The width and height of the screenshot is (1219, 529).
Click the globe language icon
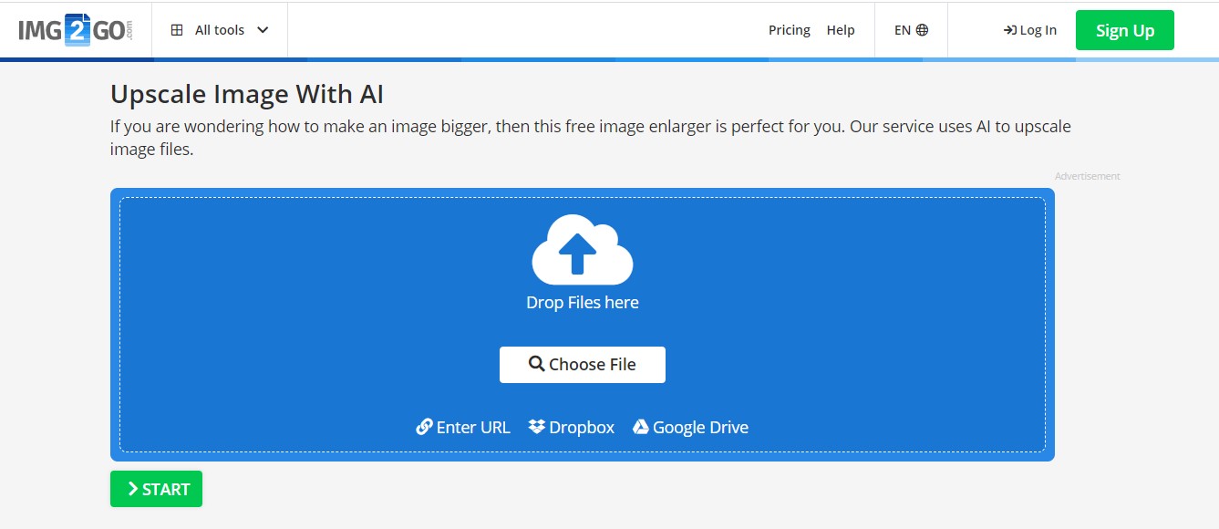click(x=922, y=30)
